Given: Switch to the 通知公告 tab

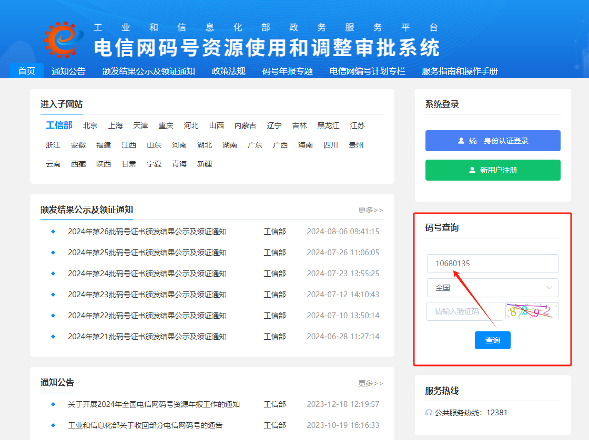Looking at the screenshot, I should click(68, 71).
